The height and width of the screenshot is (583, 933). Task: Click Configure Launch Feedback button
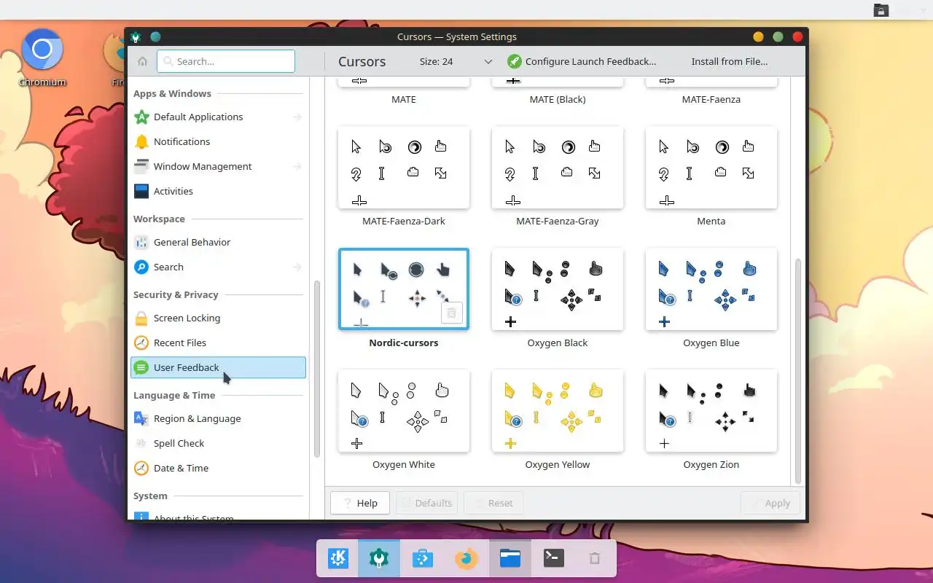click(x=582, y=61)
